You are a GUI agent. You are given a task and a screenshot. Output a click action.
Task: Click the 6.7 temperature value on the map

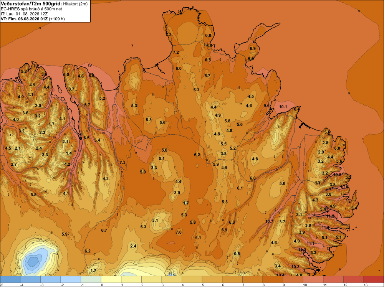[x=104, y=230]
